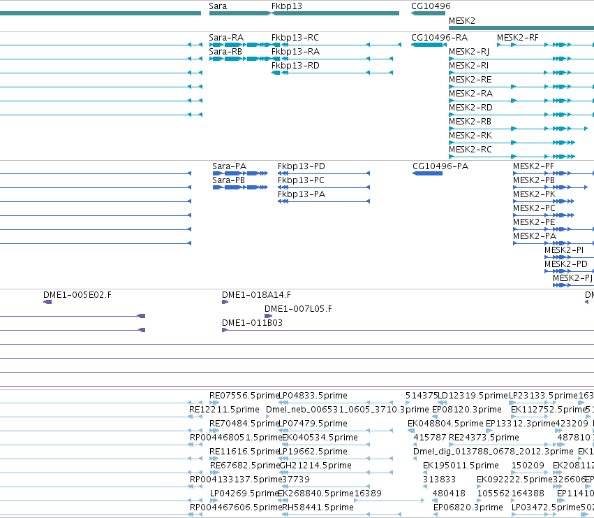The image size is (594, 518).
Task: Select transcript Sara-RB
Action: 225,52
